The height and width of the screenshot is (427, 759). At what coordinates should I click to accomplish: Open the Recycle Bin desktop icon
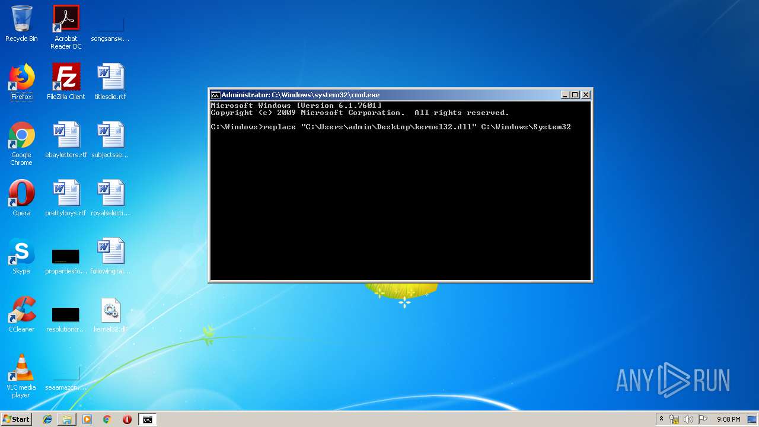pos(21,24)
